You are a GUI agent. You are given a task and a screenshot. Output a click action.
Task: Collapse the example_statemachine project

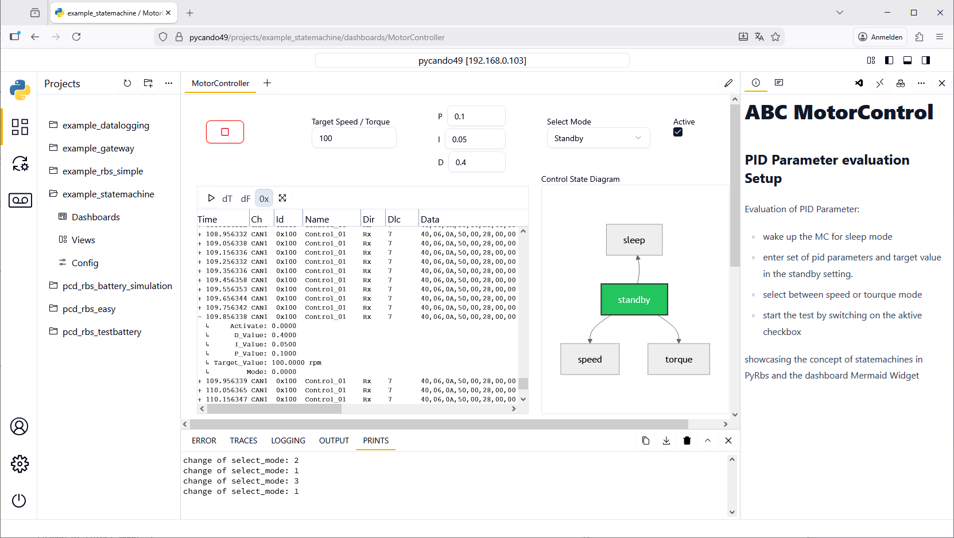point(108,194)
